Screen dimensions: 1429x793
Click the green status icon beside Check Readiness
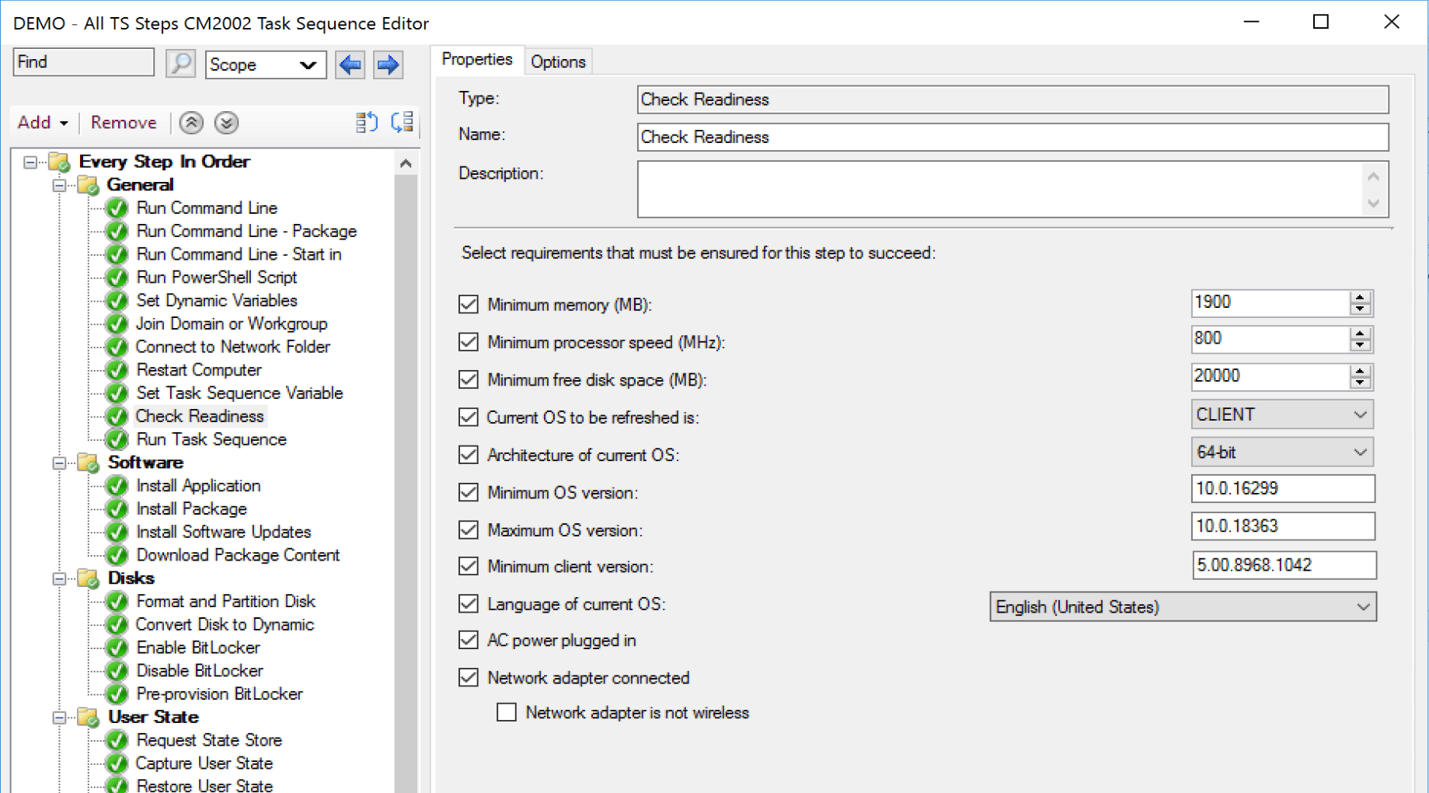(x=116, y=416)
